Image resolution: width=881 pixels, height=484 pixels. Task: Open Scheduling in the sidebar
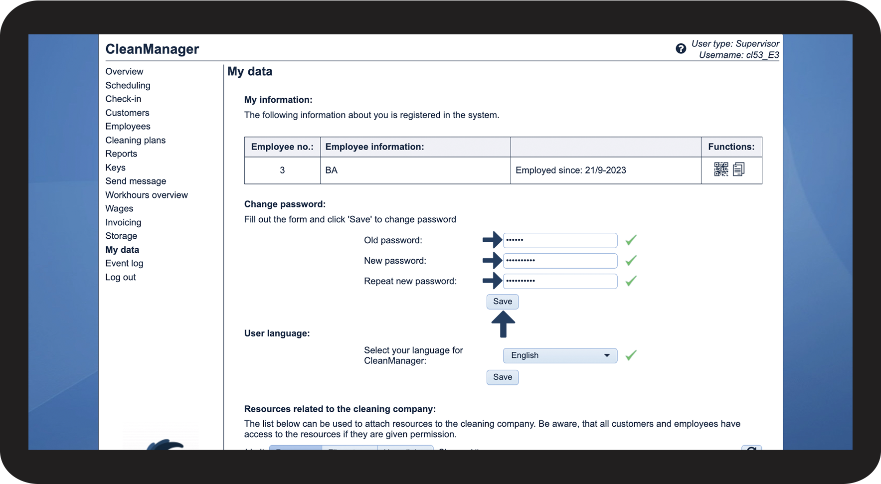pos(128,85)
